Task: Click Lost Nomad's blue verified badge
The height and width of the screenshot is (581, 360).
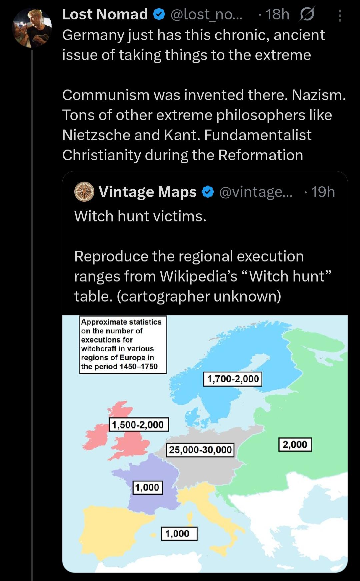Action: (x=159, y=15)
